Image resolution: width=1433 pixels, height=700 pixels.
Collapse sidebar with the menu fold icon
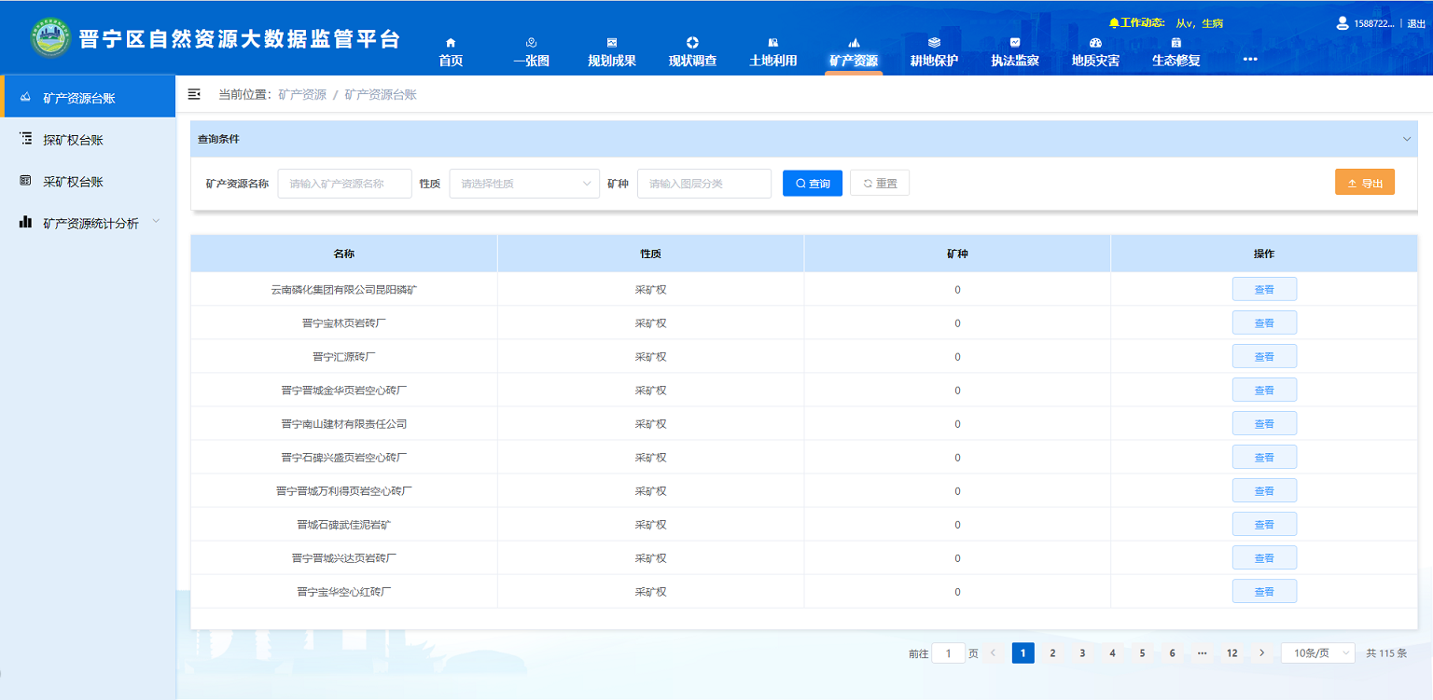194,94
